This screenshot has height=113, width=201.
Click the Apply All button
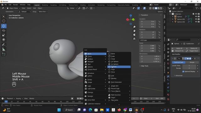pos(178,48)
